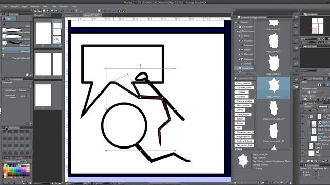Screen dimensions: 330x185
Task: Click the first help question mark icon
Action: (x=119, y=11)
